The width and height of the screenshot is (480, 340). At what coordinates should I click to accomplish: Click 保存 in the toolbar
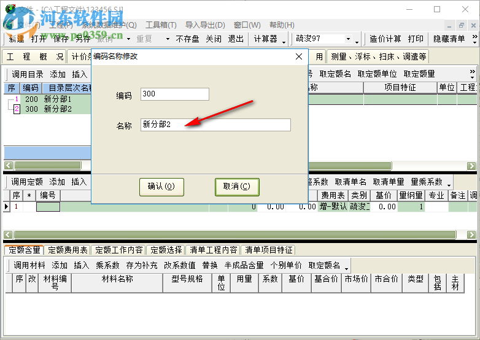click(61, 39)
